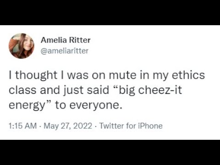Viewport: 220px width, 165px height.
Task: Click the word "said" in the tweet
Action: tap(98, 90)
